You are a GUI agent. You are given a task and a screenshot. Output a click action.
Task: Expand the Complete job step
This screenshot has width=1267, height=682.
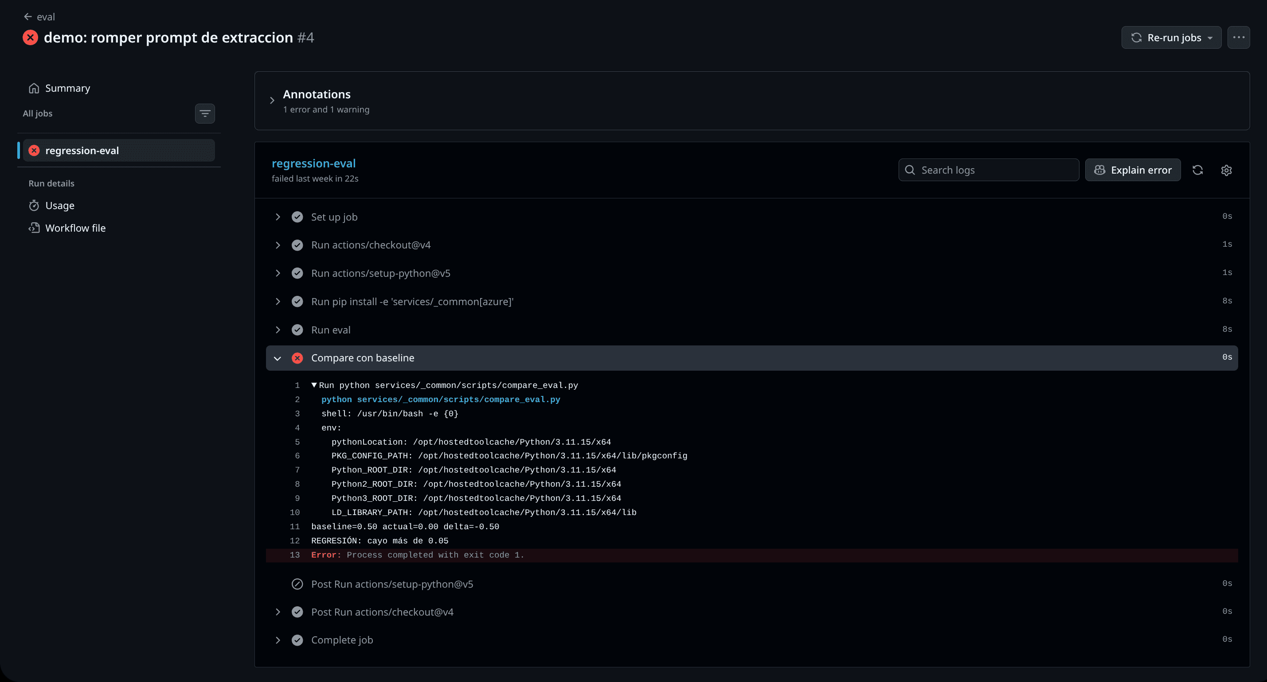click(278, 640)
